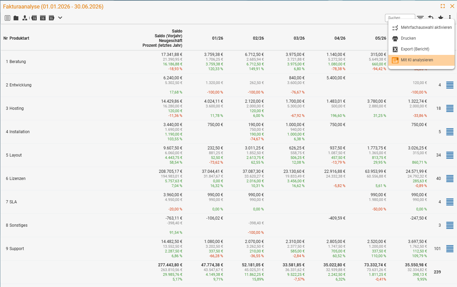The width and height of the screenshot is (457, 287).
Task: Open details list icon for SLA row
Action: [450, 202]
